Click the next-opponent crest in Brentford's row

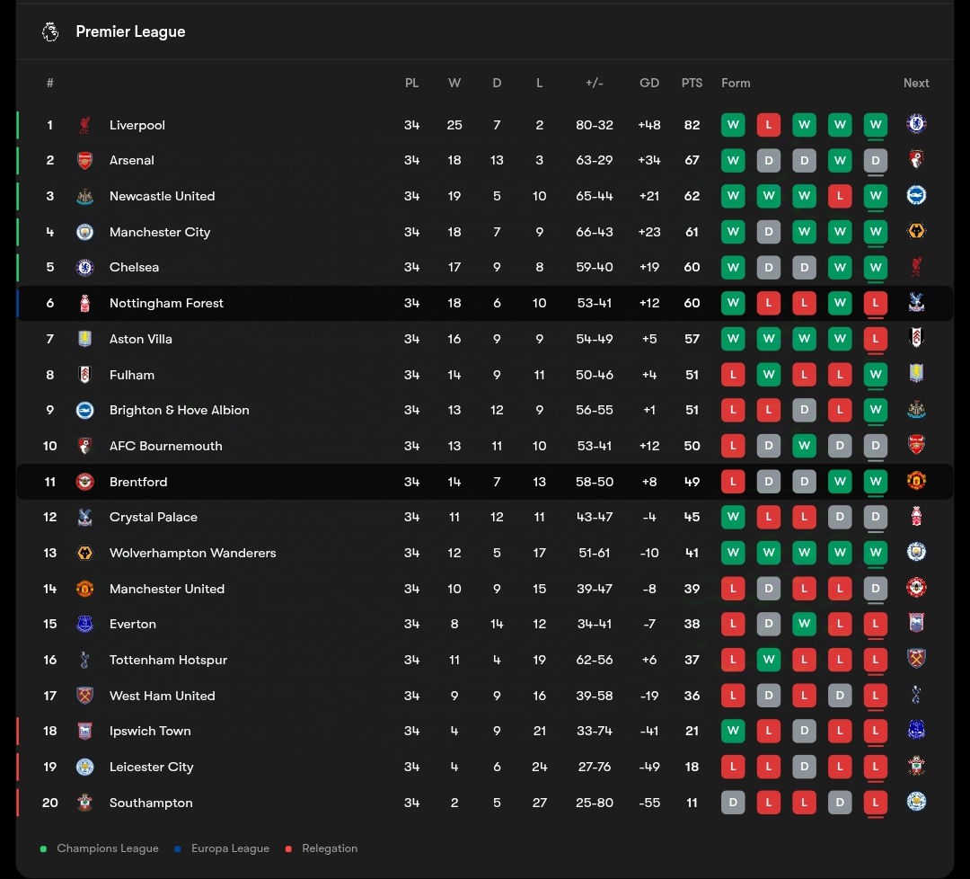[916, 482]
